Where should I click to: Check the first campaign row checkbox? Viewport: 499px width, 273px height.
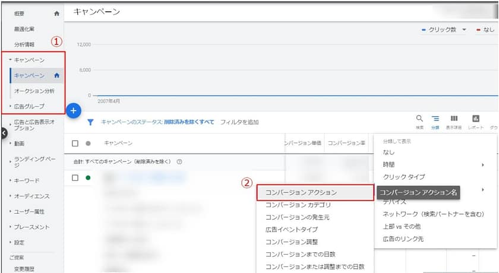[75, 177]
